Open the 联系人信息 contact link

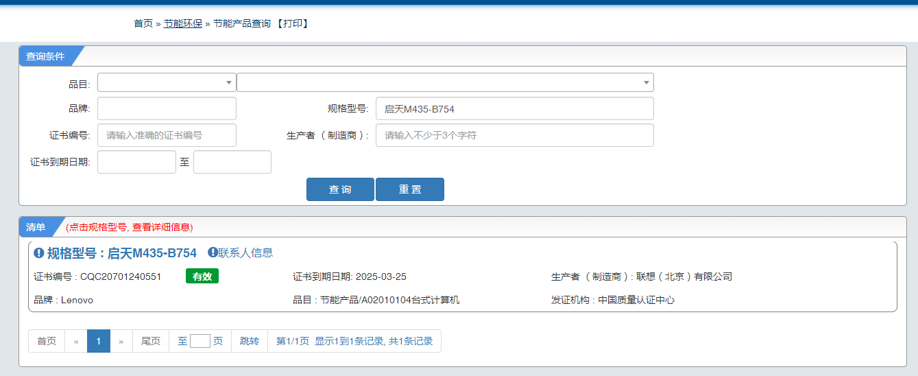click(x=245, y=252)
